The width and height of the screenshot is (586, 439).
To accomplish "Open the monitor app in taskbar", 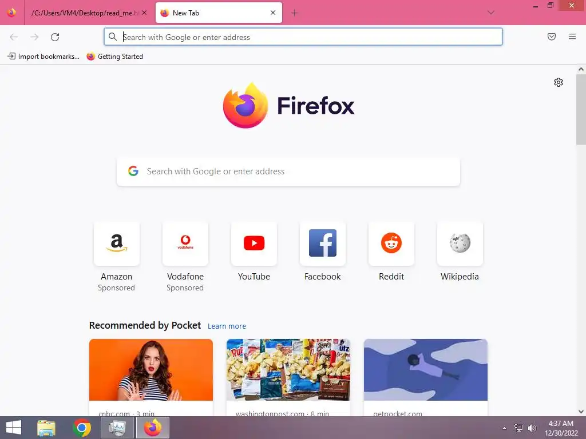I will 117,428.
